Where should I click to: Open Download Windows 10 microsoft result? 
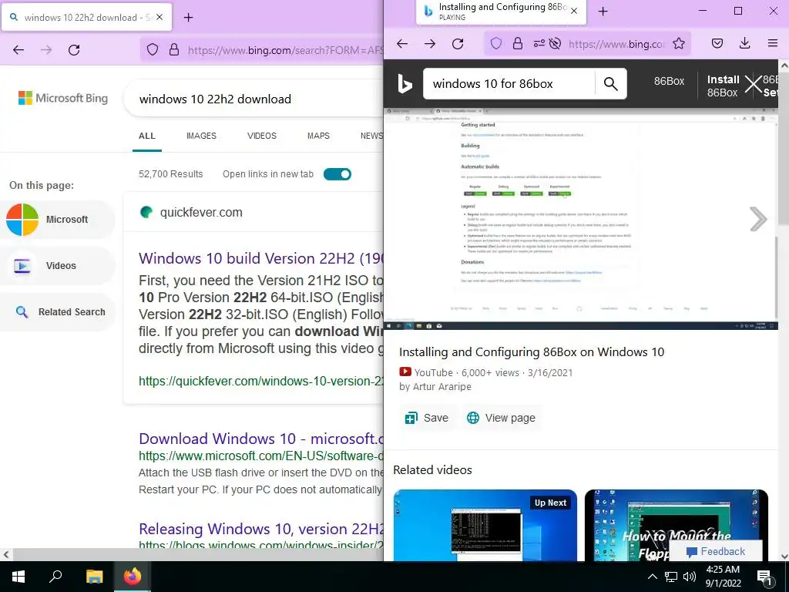click(x=261, y=439)
